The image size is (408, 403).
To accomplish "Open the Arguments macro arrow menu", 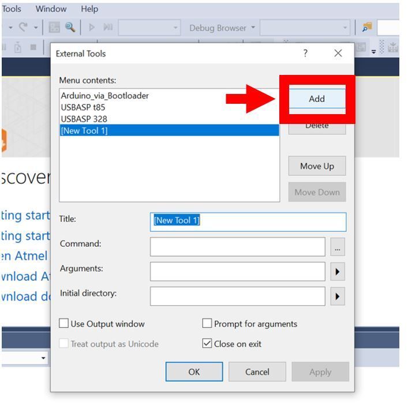I will coord(338,272).
